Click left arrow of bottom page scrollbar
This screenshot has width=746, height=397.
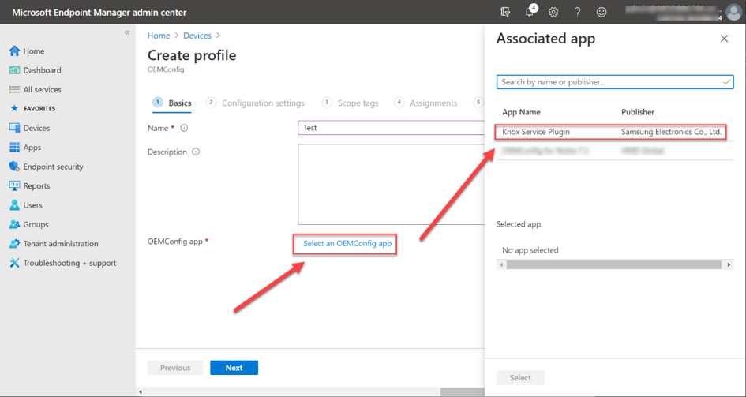[x=140, y=392]
